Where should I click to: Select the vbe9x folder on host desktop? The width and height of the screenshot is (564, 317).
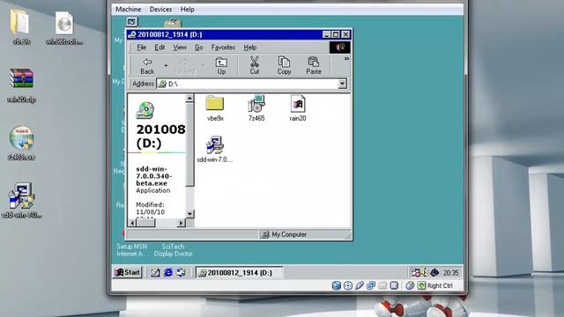[20, 27]
